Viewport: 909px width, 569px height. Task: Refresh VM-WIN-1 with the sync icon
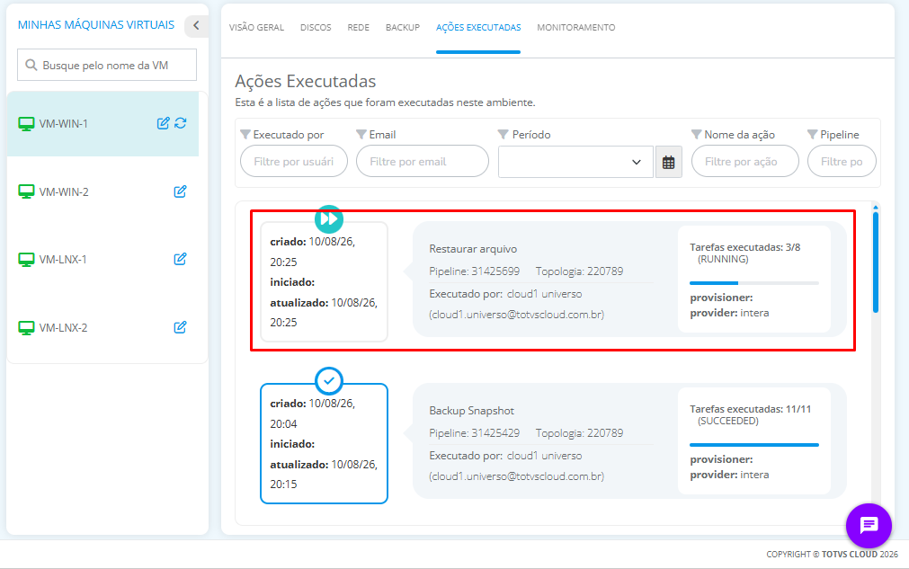coord(181,123)
